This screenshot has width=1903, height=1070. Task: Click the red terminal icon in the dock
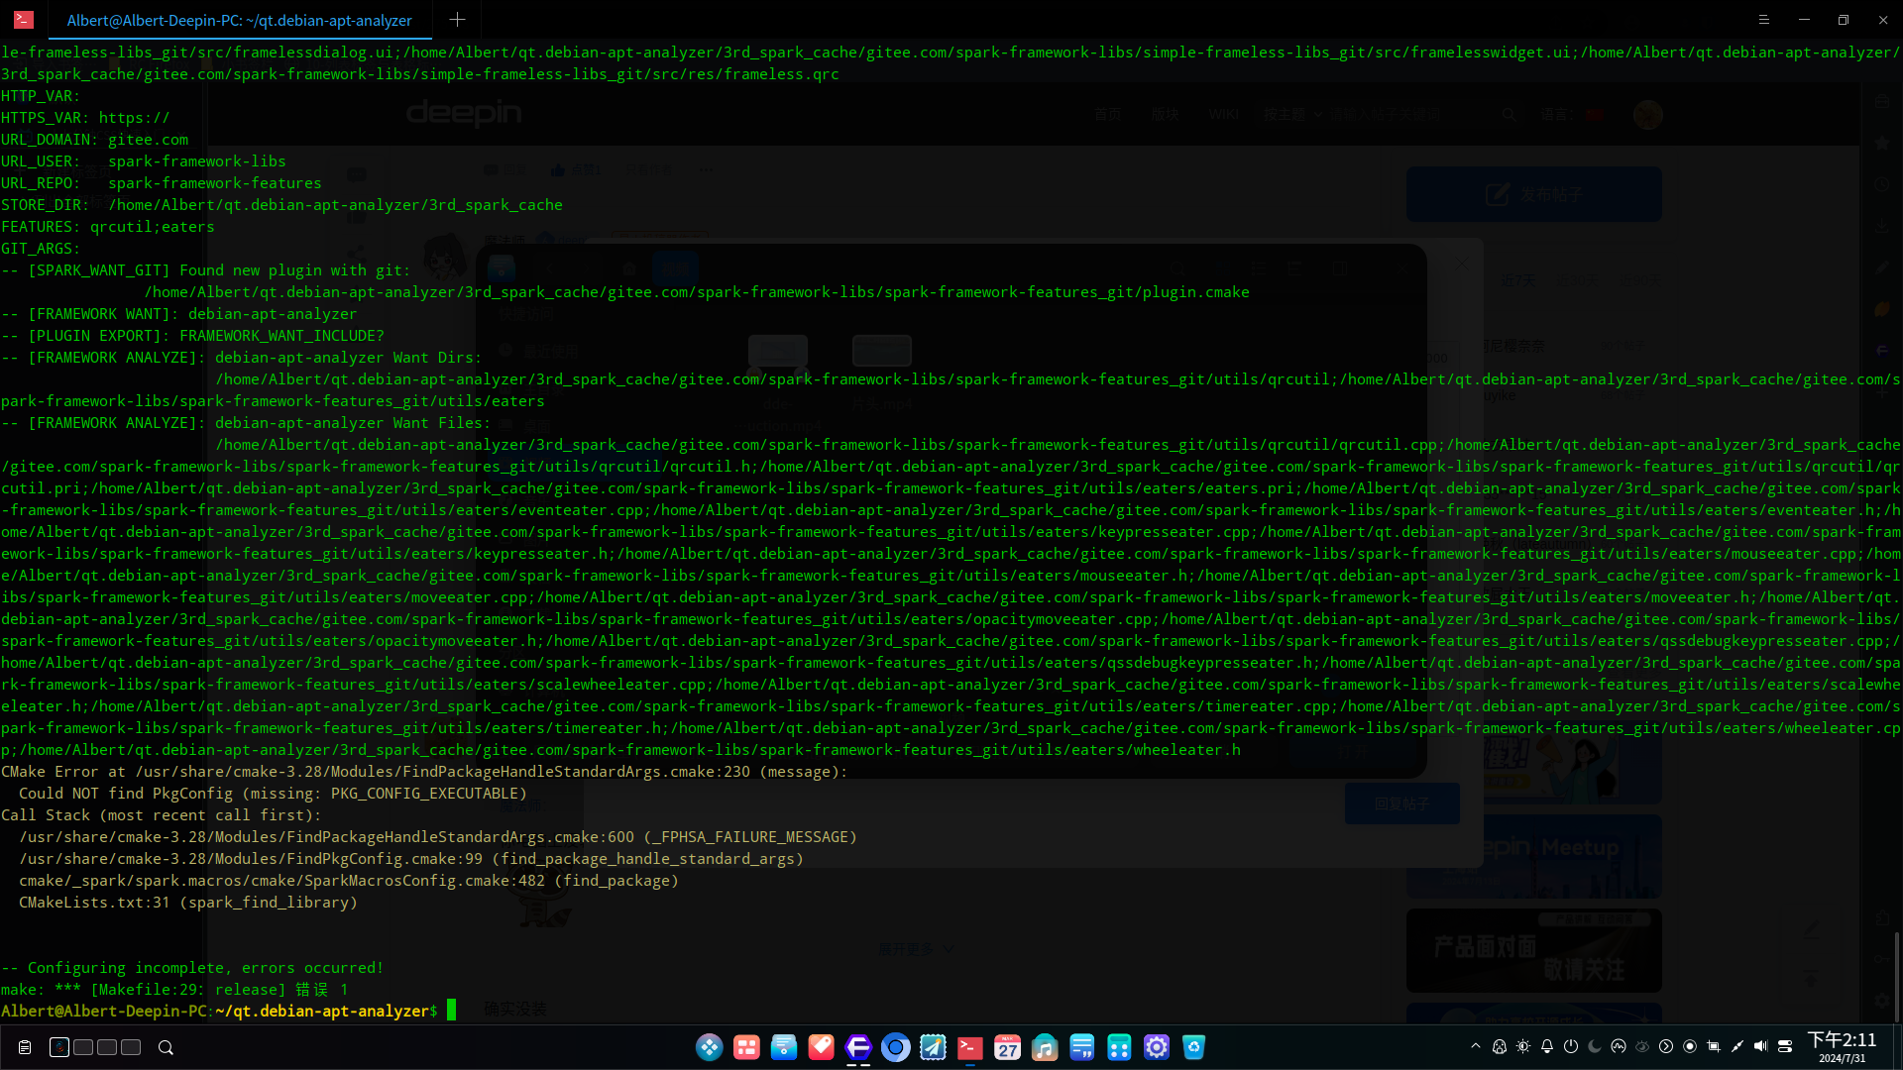[x=970, y=1047]
